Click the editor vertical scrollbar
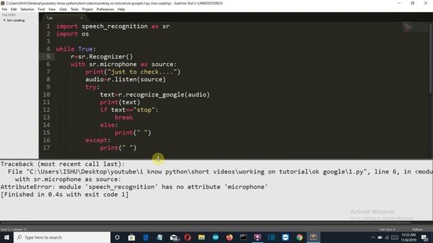Viewport: 433px width, 243px height. pos(431,59)
